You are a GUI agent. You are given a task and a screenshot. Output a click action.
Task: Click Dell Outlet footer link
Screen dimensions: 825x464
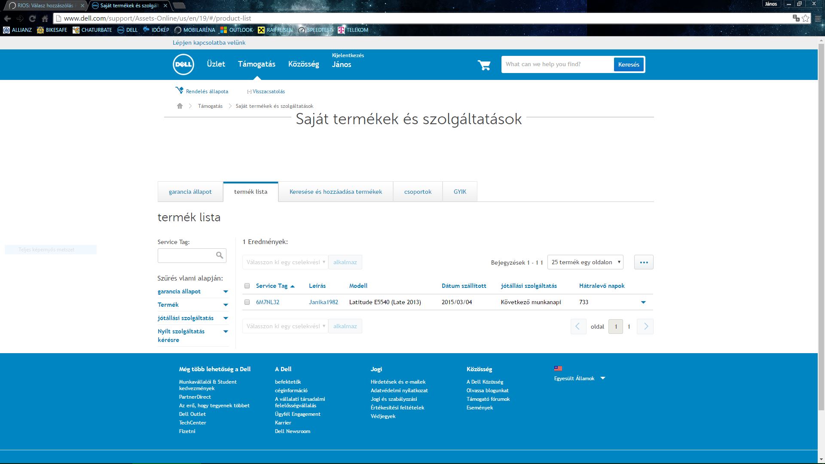click(x=192, y=414)
